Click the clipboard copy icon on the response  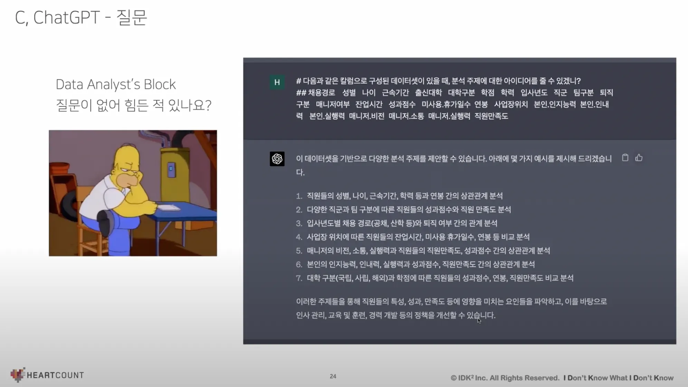(625, 158)
